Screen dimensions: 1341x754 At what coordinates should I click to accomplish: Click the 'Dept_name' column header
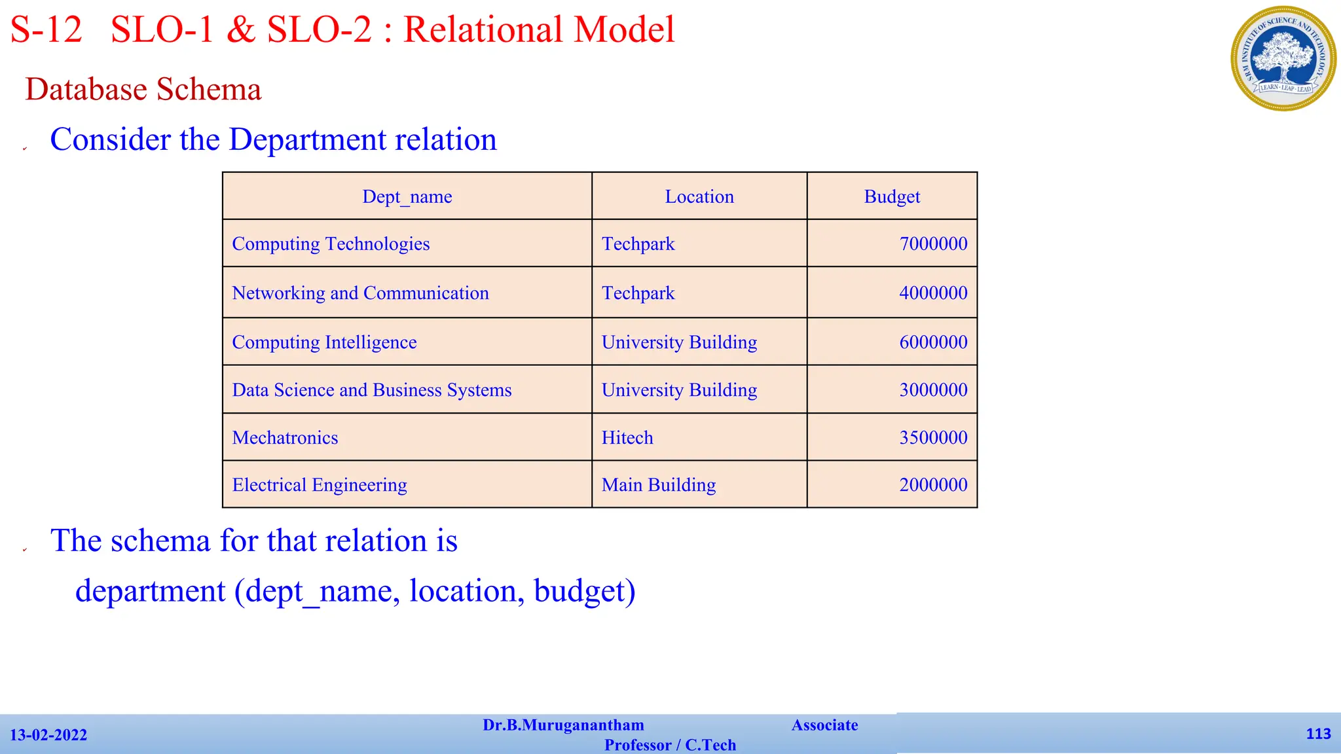407,196
